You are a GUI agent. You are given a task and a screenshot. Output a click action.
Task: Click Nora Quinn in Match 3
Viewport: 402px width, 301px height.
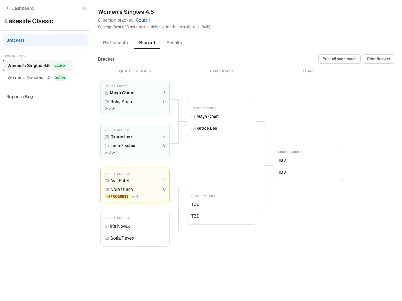[122, 189]
